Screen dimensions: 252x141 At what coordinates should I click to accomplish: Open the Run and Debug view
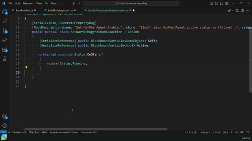pos(5,40)
